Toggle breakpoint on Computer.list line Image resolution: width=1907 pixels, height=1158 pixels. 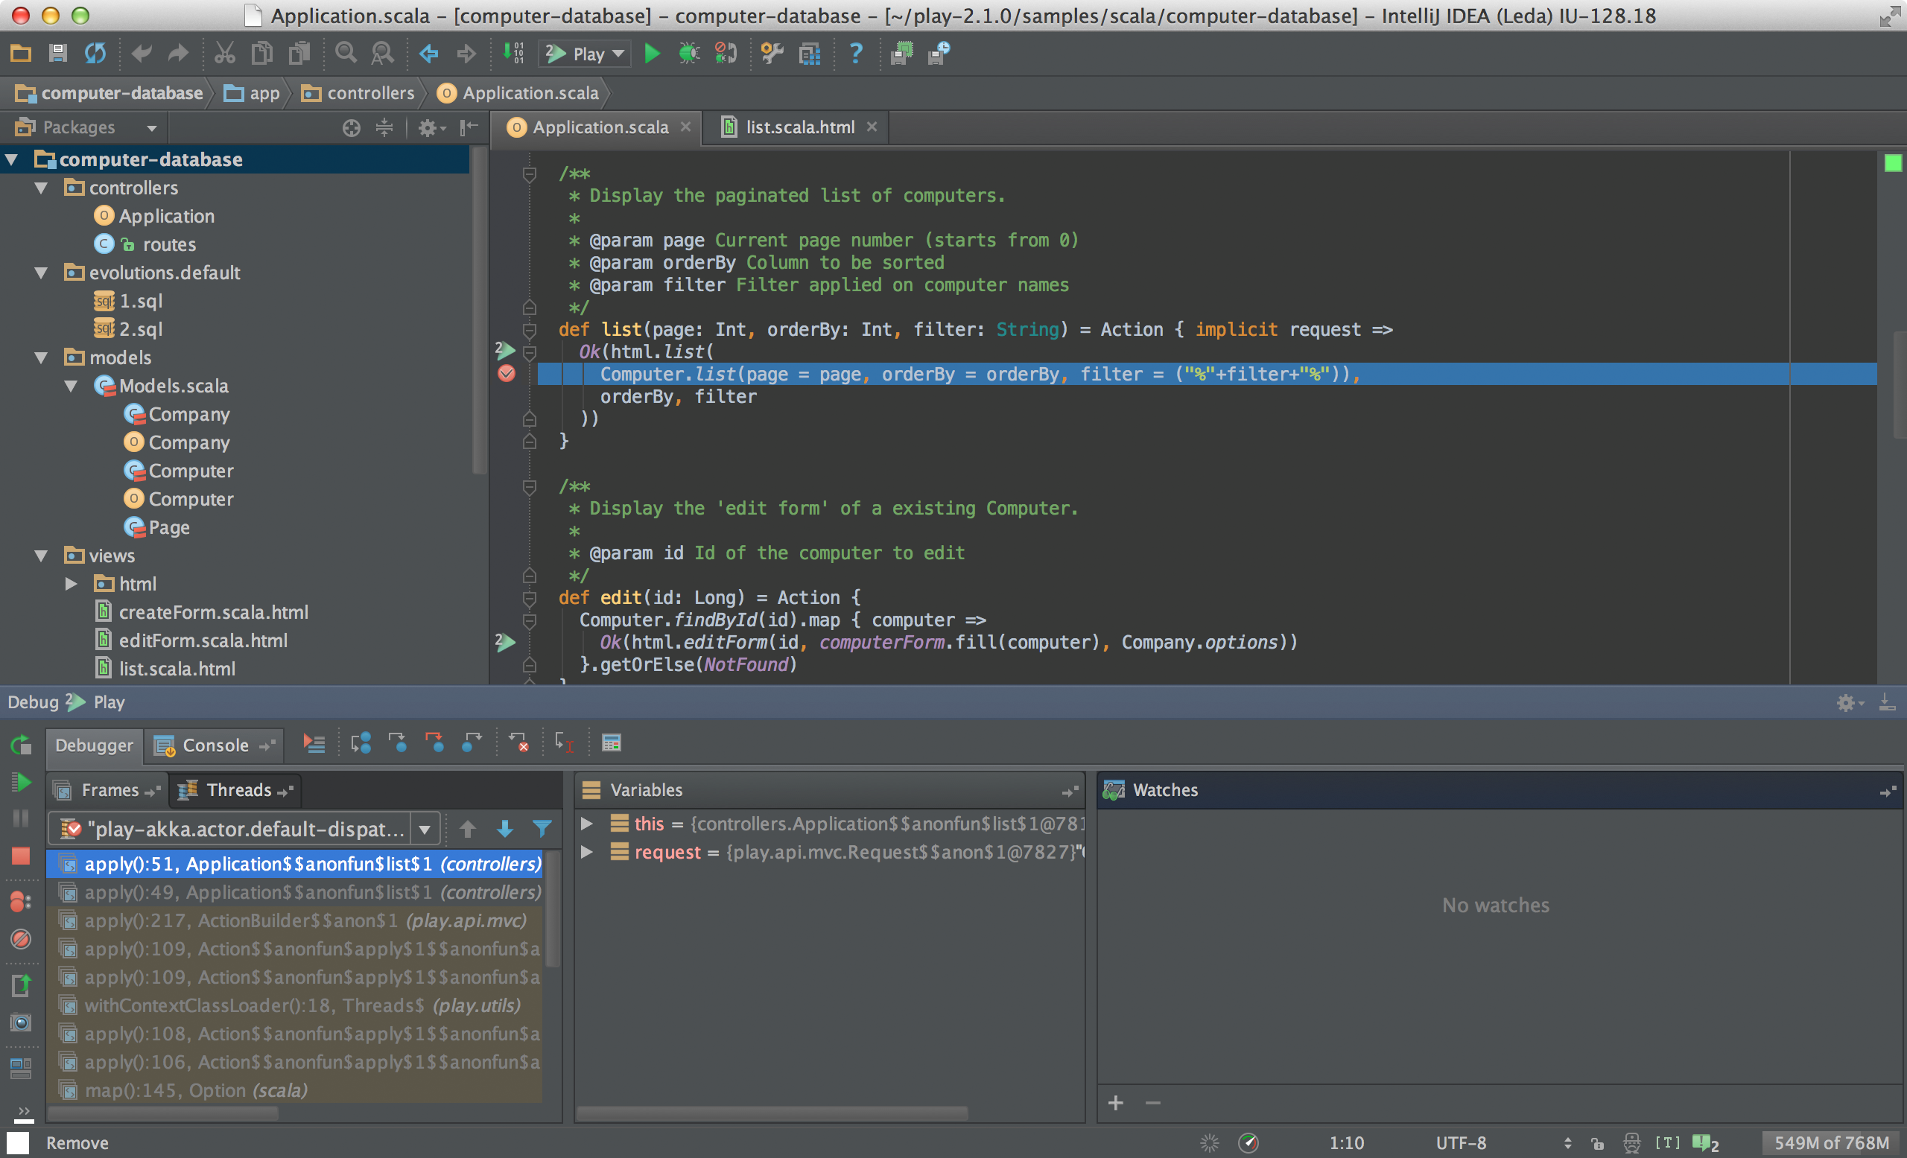(x=506, y=374)
